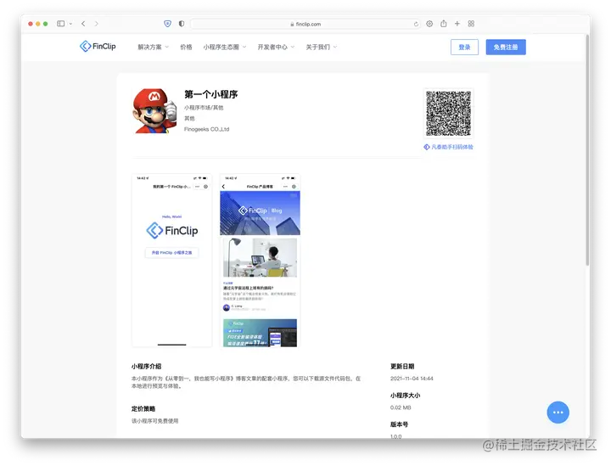Go forward with the browser forward arrow
Screen dimensions: 611x466
[x=96, y=24]
